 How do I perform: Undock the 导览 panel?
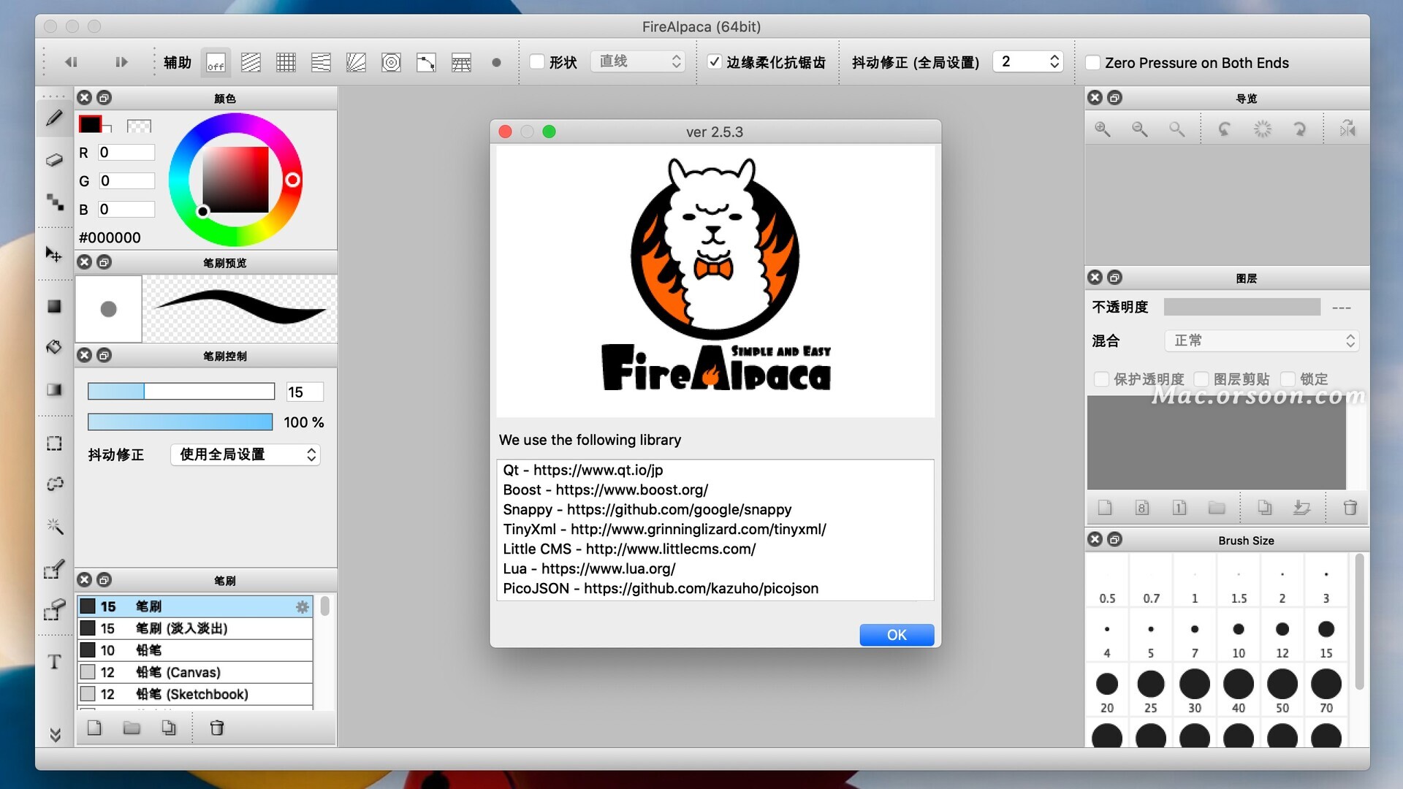click(1114, 98)
